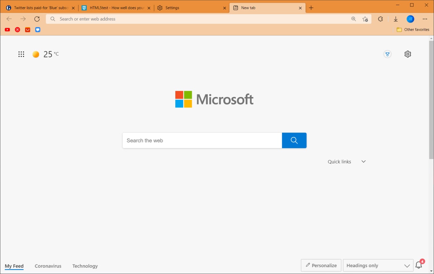This screenshot has height=274, width=434.
Task: Click into the Search the web box
Action: click(202, 140)
